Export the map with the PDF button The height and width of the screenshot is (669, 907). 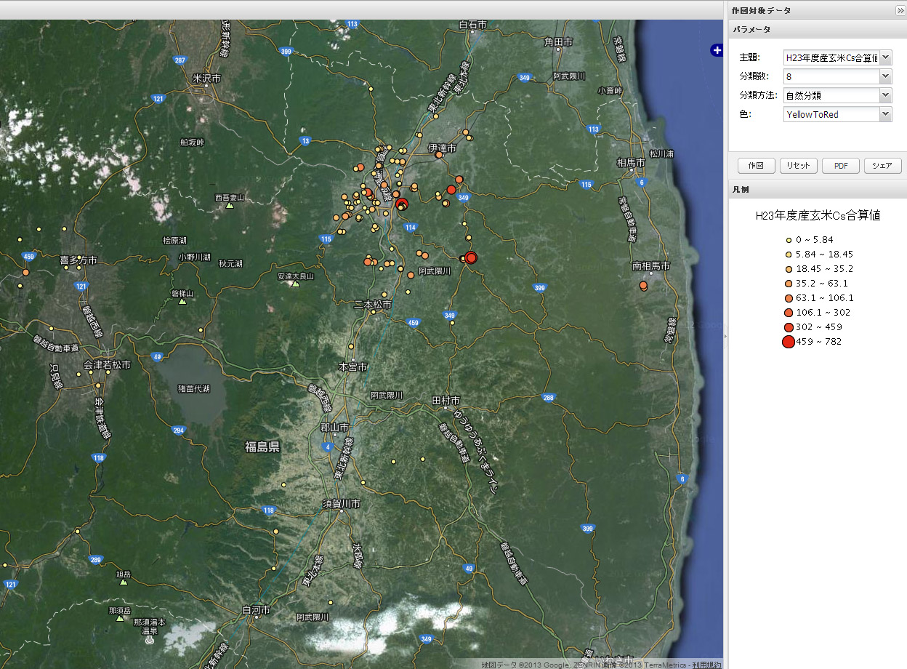click(x=841, y=166)
